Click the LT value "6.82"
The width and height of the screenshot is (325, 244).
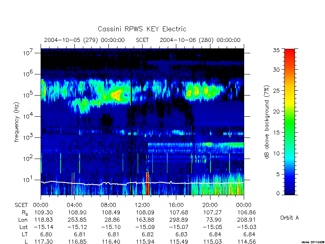[x=147, y=234]
